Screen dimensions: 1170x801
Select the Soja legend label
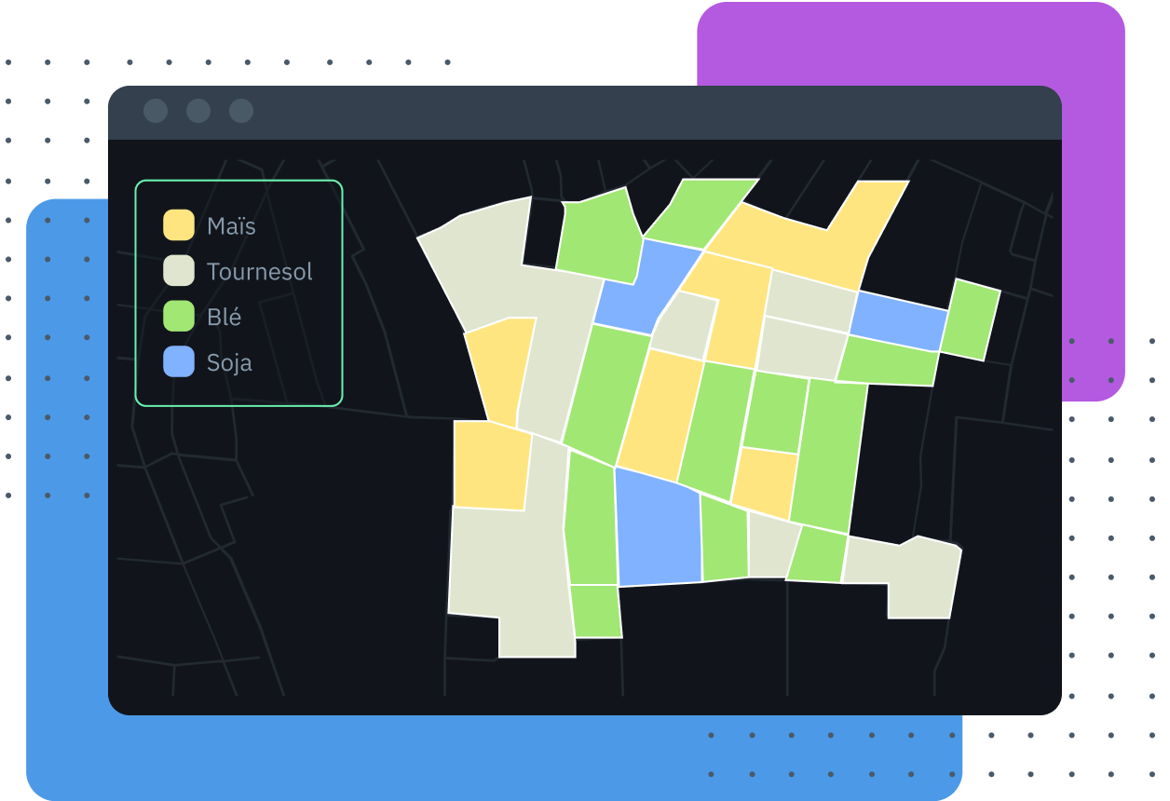[x=229, y=363]
